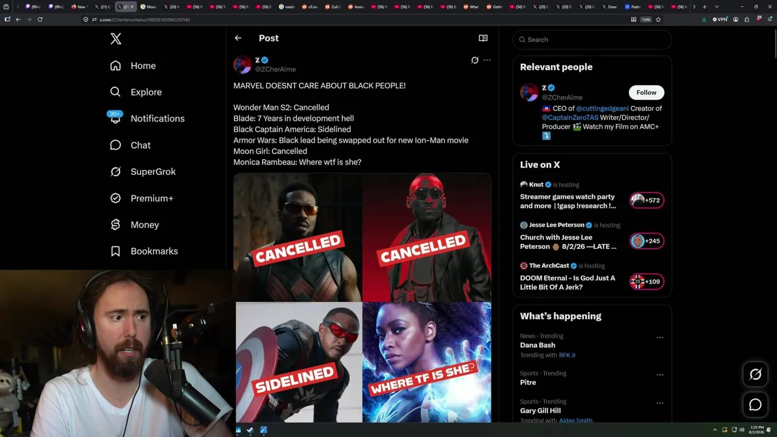This screenshot has width=777, height=437.
Task: Open Steam from the Windows taskbar
Action: [x=250, y=430]
